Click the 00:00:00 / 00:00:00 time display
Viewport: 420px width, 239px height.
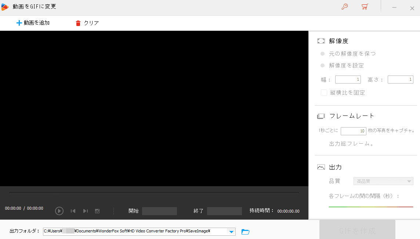[x=24, y=208]
